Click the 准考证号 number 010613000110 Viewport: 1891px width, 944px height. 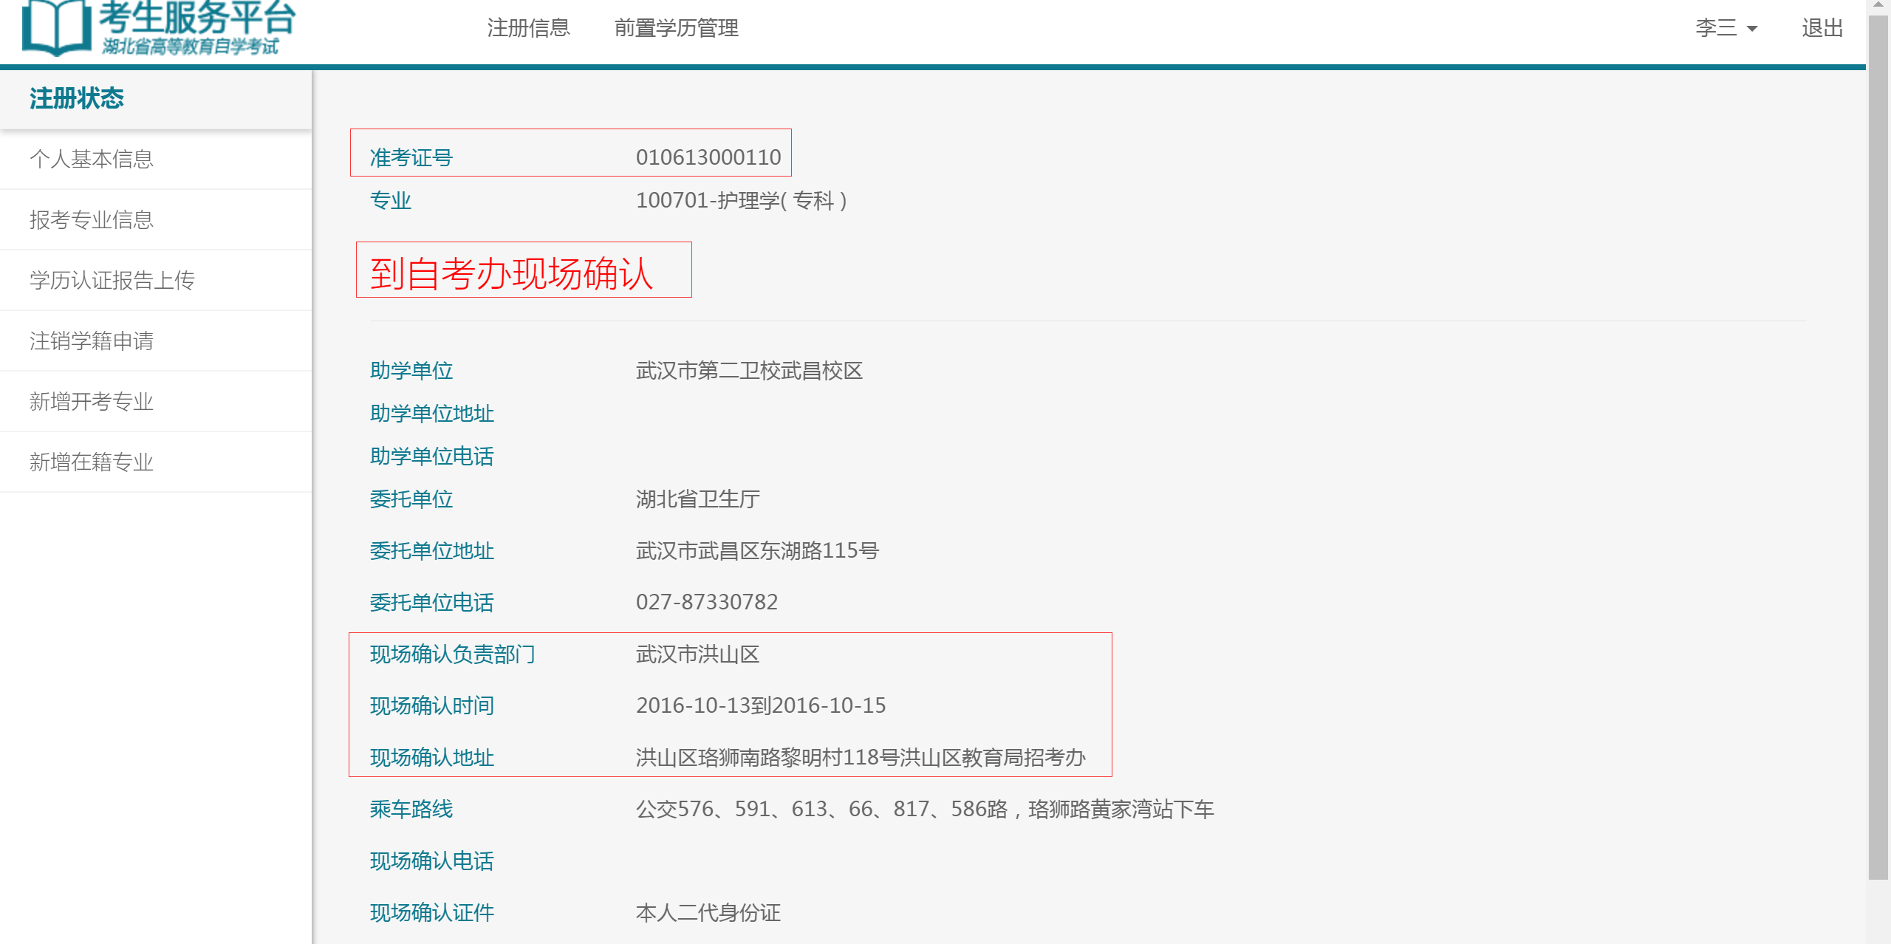click(708, 157)
